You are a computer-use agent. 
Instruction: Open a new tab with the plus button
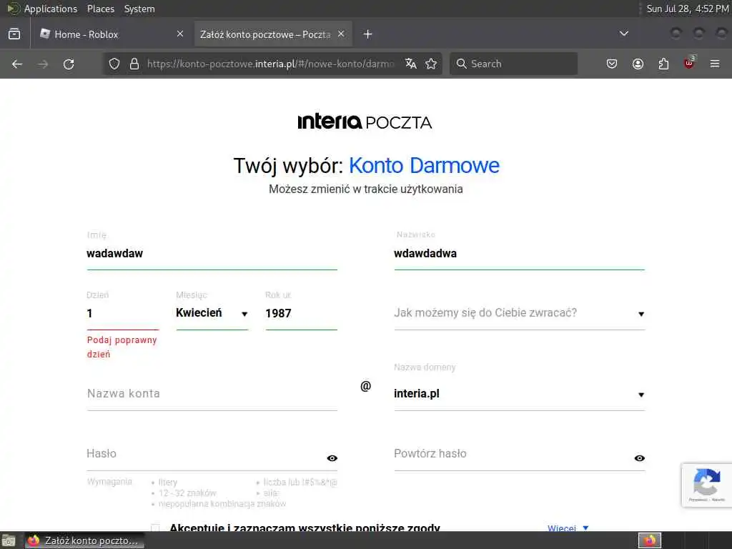pyautogui.click(x=368, y=34)
